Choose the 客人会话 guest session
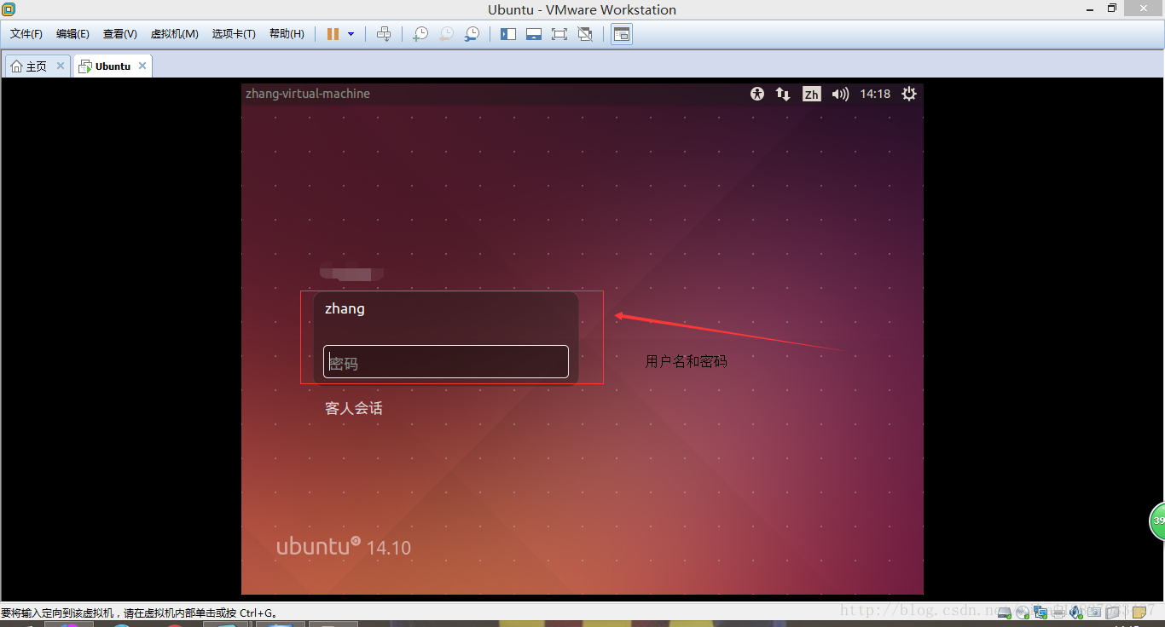Image resolution: width=1165 pixels, height=627 pixels. (x=354, y=408)
